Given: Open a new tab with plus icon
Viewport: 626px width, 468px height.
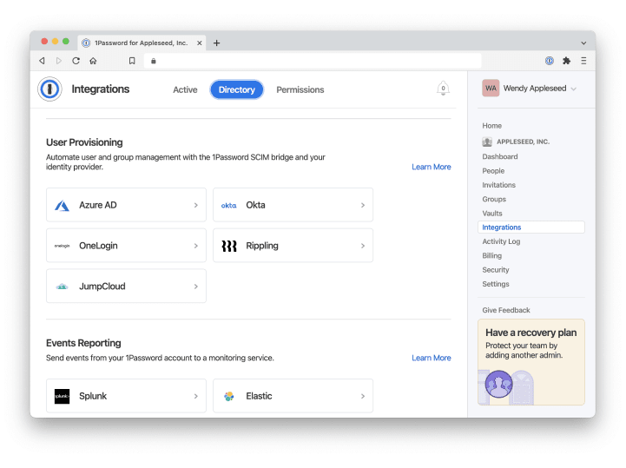Looking at the screenshot, I should coord(216,43).
